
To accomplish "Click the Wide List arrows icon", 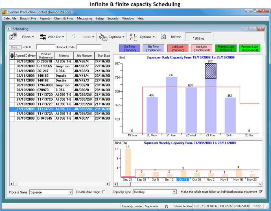I will coord(43,37).
